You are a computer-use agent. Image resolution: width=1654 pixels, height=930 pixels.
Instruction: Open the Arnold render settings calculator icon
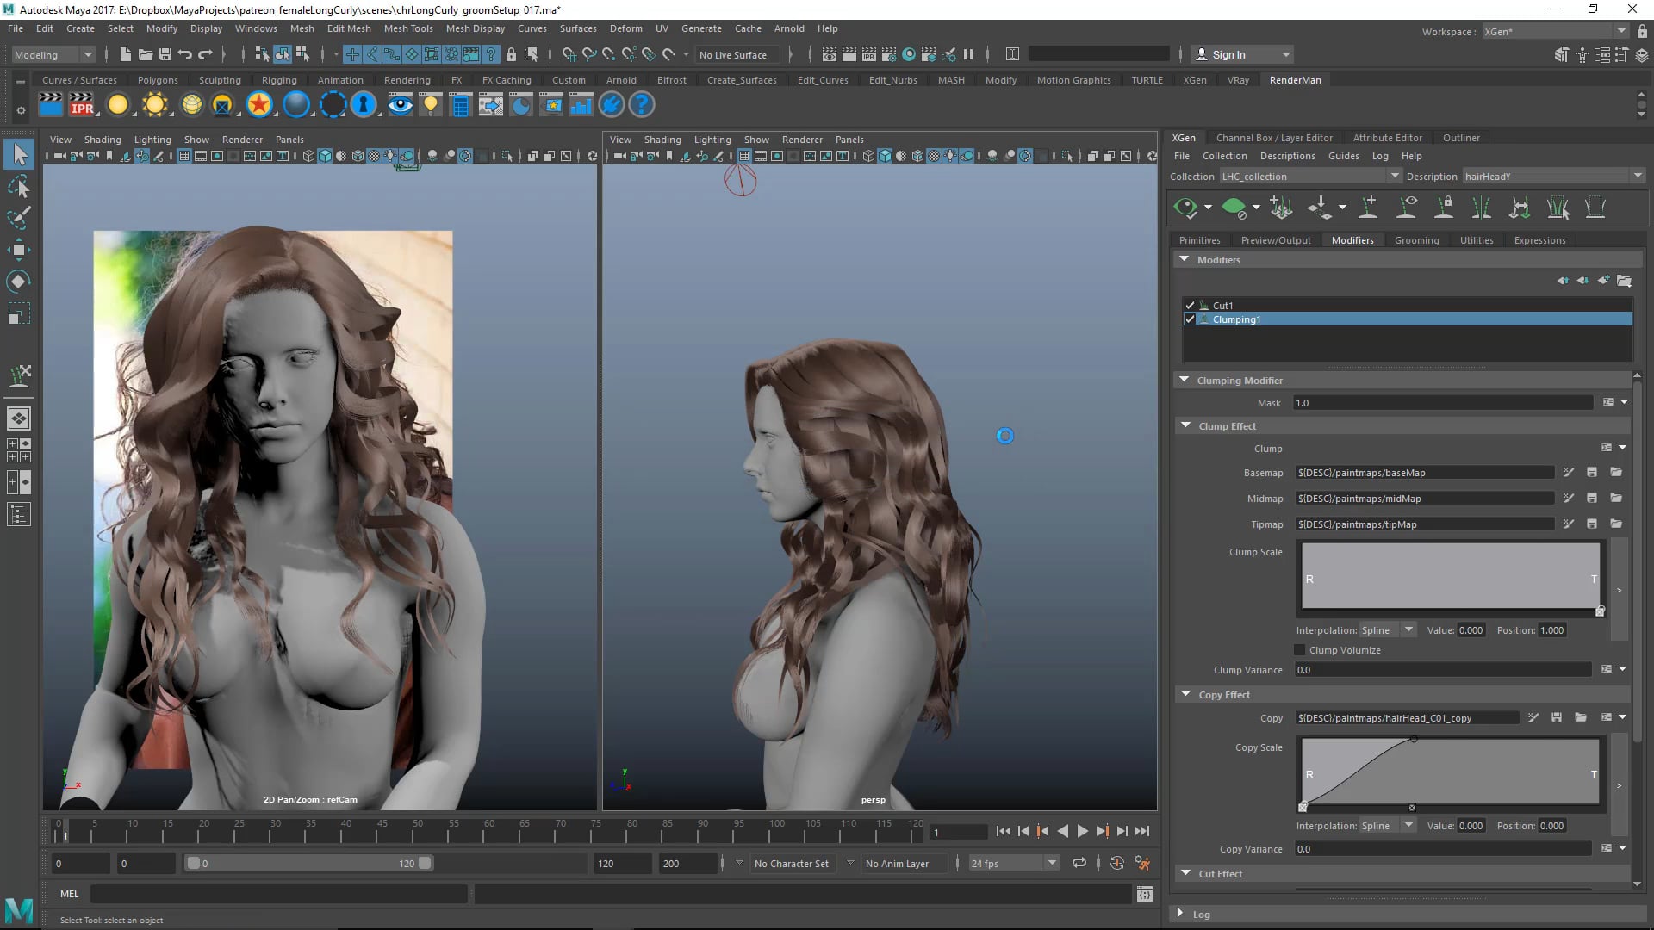(x=460, y=104)
